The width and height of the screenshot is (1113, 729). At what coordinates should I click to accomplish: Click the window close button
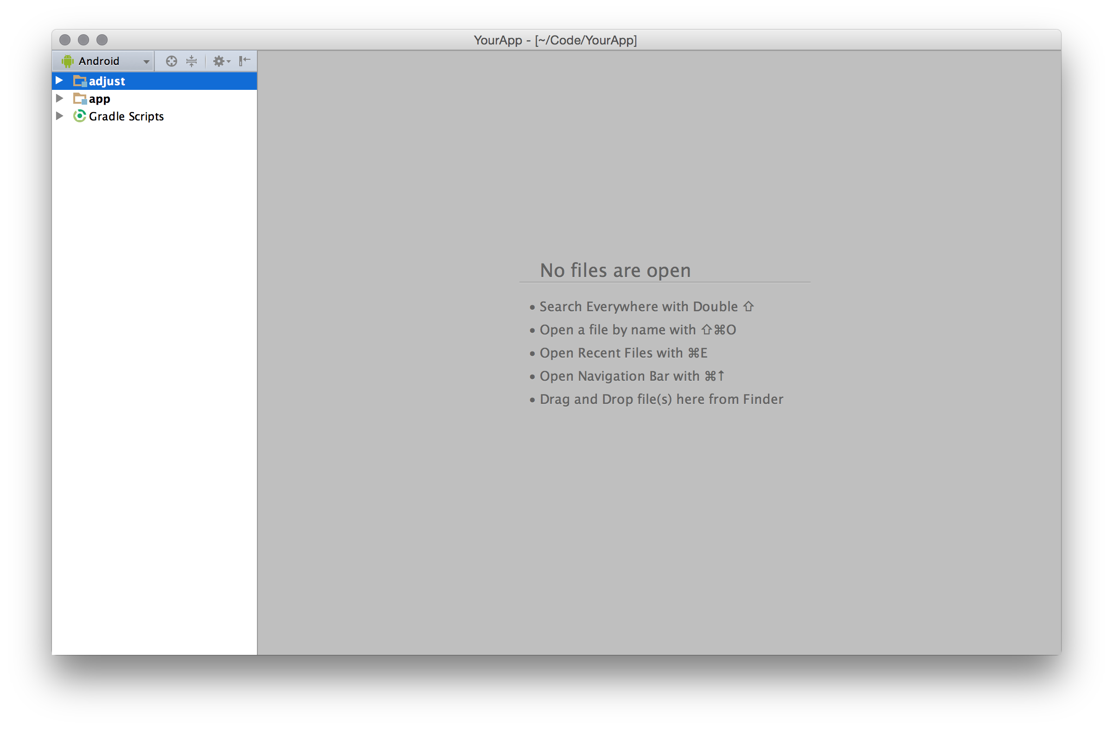(x=65, y=40)
